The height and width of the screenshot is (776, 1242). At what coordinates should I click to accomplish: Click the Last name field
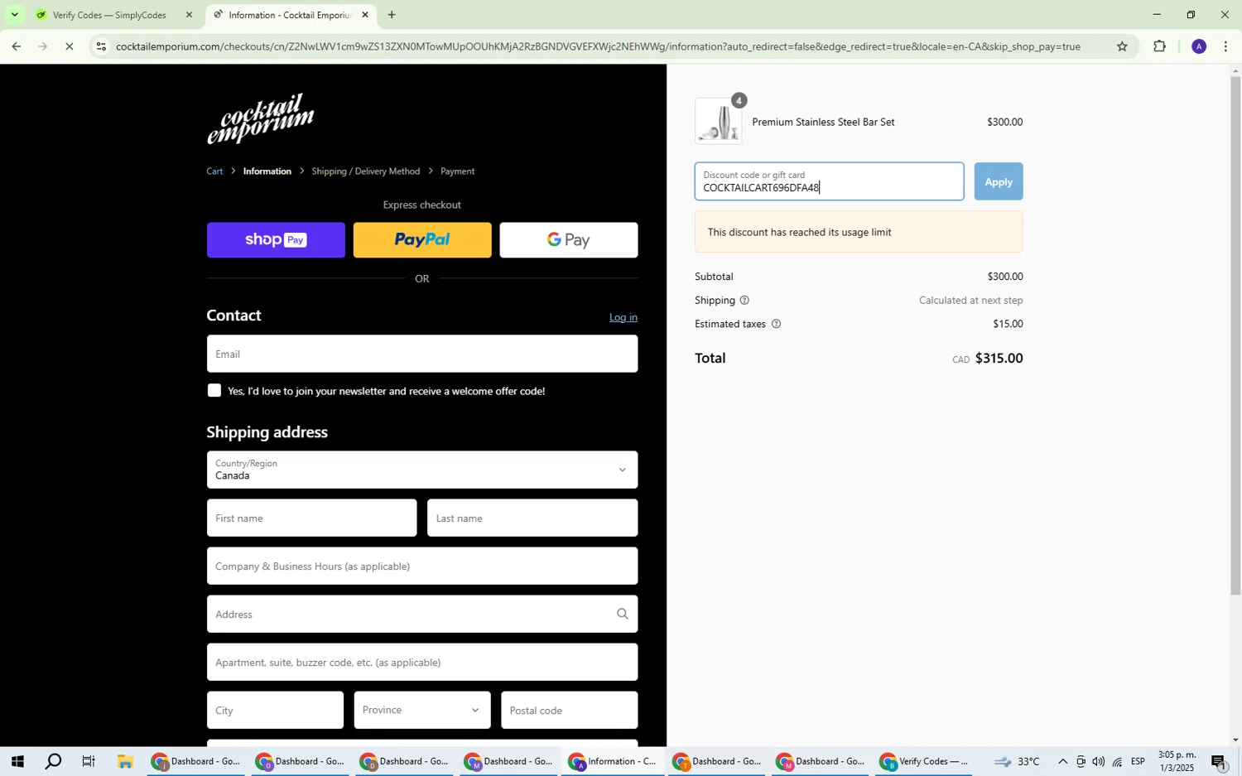532,518
